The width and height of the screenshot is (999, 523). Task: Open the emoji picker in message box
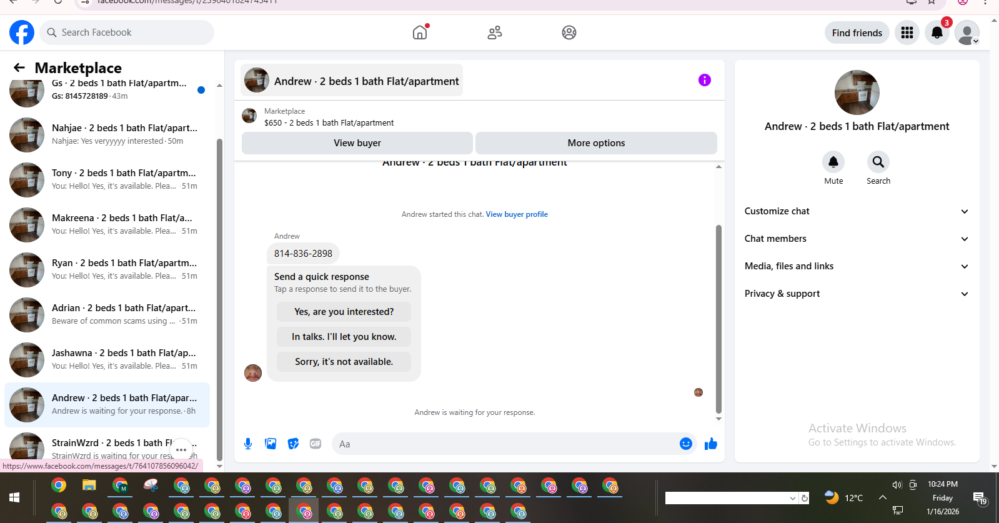click(x=686, y=444)
